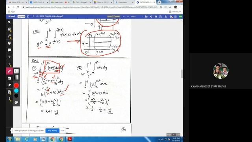252x142 pixels.
Task: Select the Shapes tool
Action: (9, 78)
